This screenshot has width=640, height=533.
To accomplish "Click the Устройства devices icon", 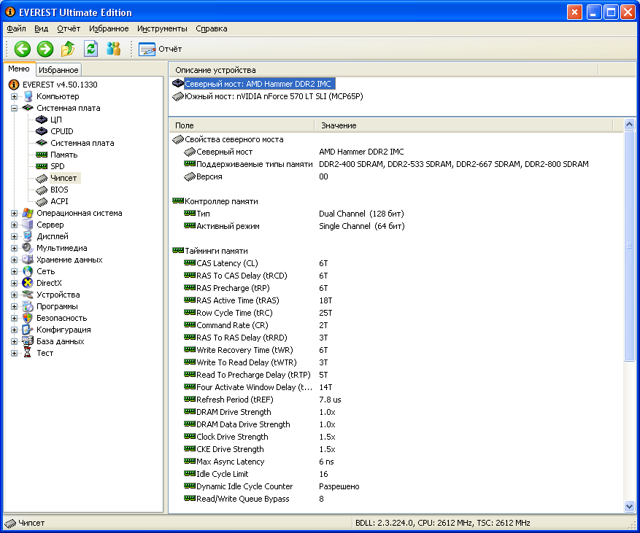I will [x=28, y=295].
